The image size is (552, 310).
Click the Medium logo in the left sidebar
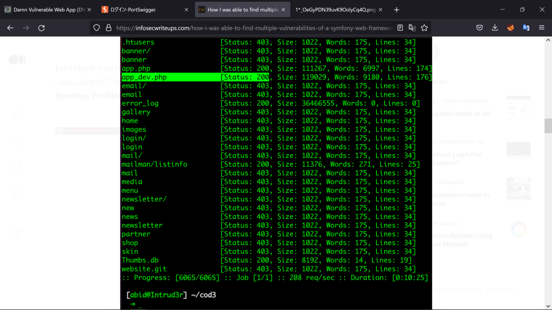(17, 59)
